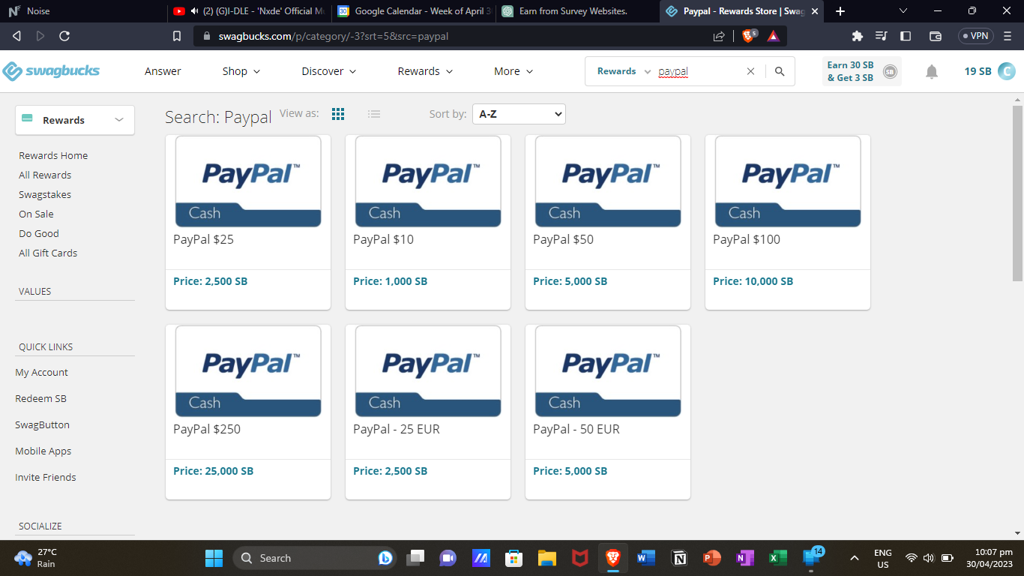Expand the Rewards navigation menu

click(425, 71)
